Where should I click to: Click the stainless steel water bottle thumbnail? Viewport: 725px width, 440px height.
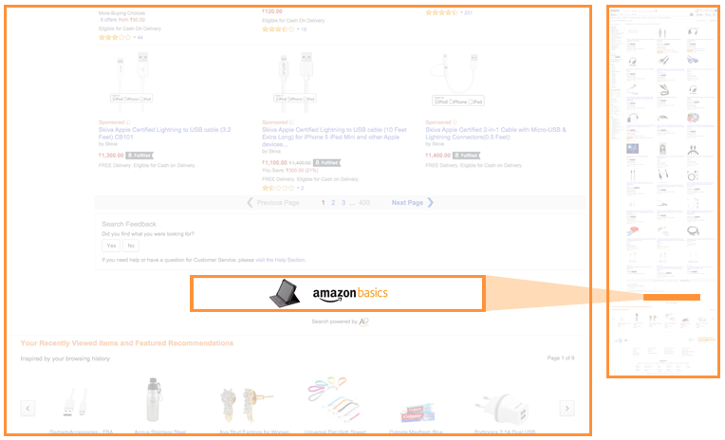(x=154, y=400)
